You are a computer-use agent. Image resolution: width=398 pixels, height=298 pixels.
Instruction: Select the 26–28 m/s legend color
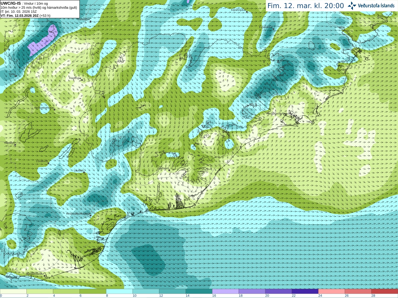click(358, 291)
